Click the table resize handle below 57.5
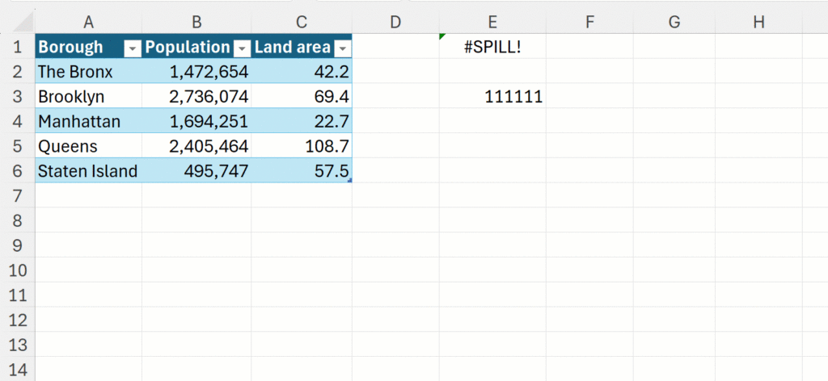Screen dimensions: 828x381 pos(349,180)
